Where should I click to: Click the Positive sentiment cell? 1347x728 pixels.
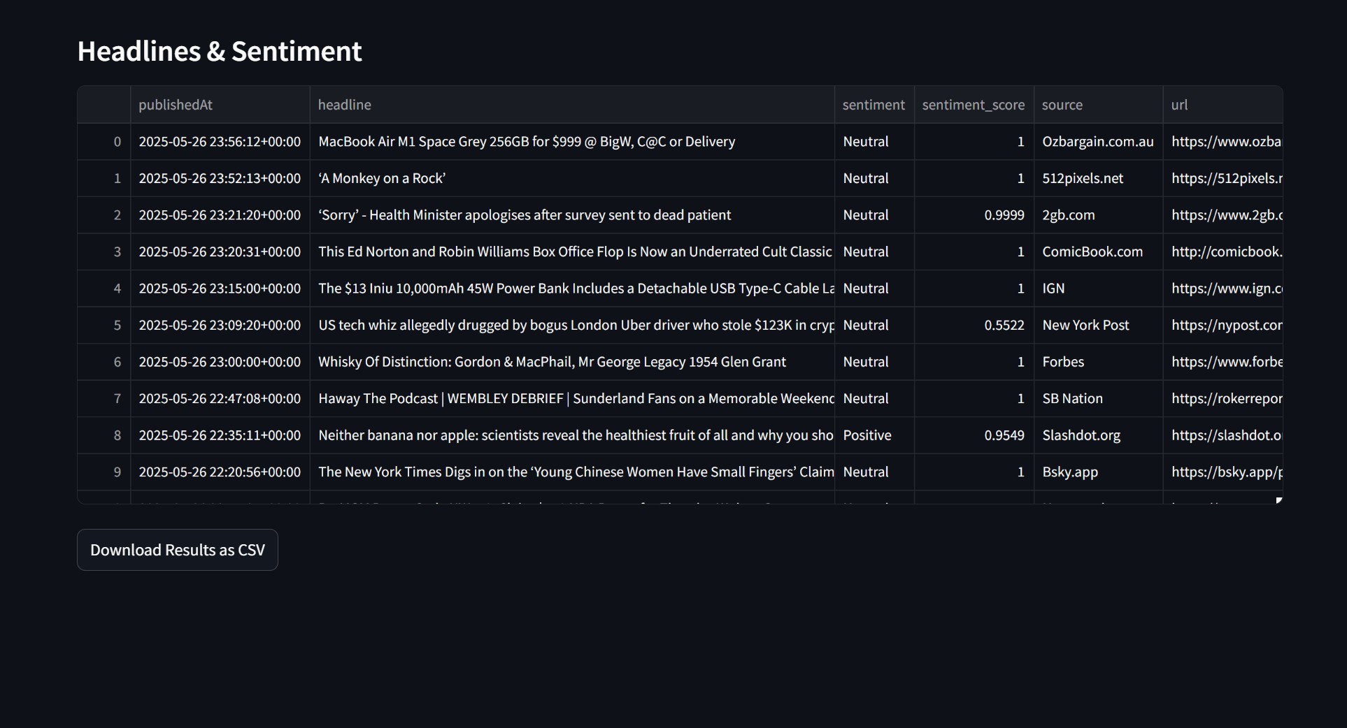click(874, 435)
